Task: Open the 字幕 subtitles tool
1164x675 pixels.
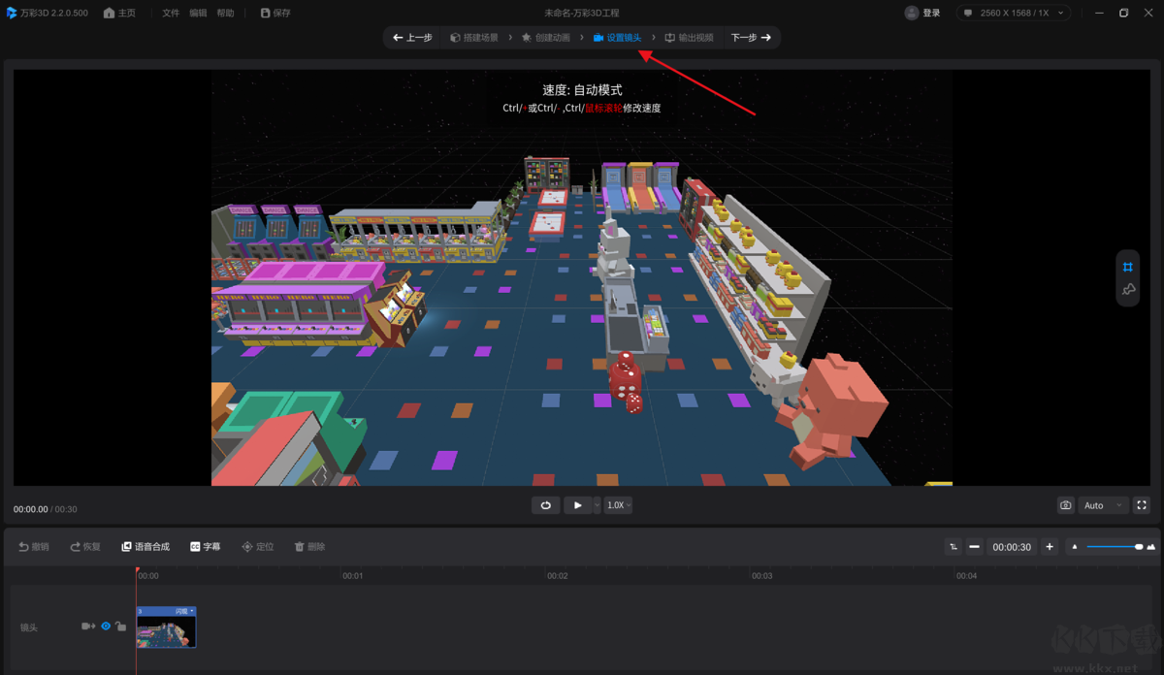Action: point(206,546)
